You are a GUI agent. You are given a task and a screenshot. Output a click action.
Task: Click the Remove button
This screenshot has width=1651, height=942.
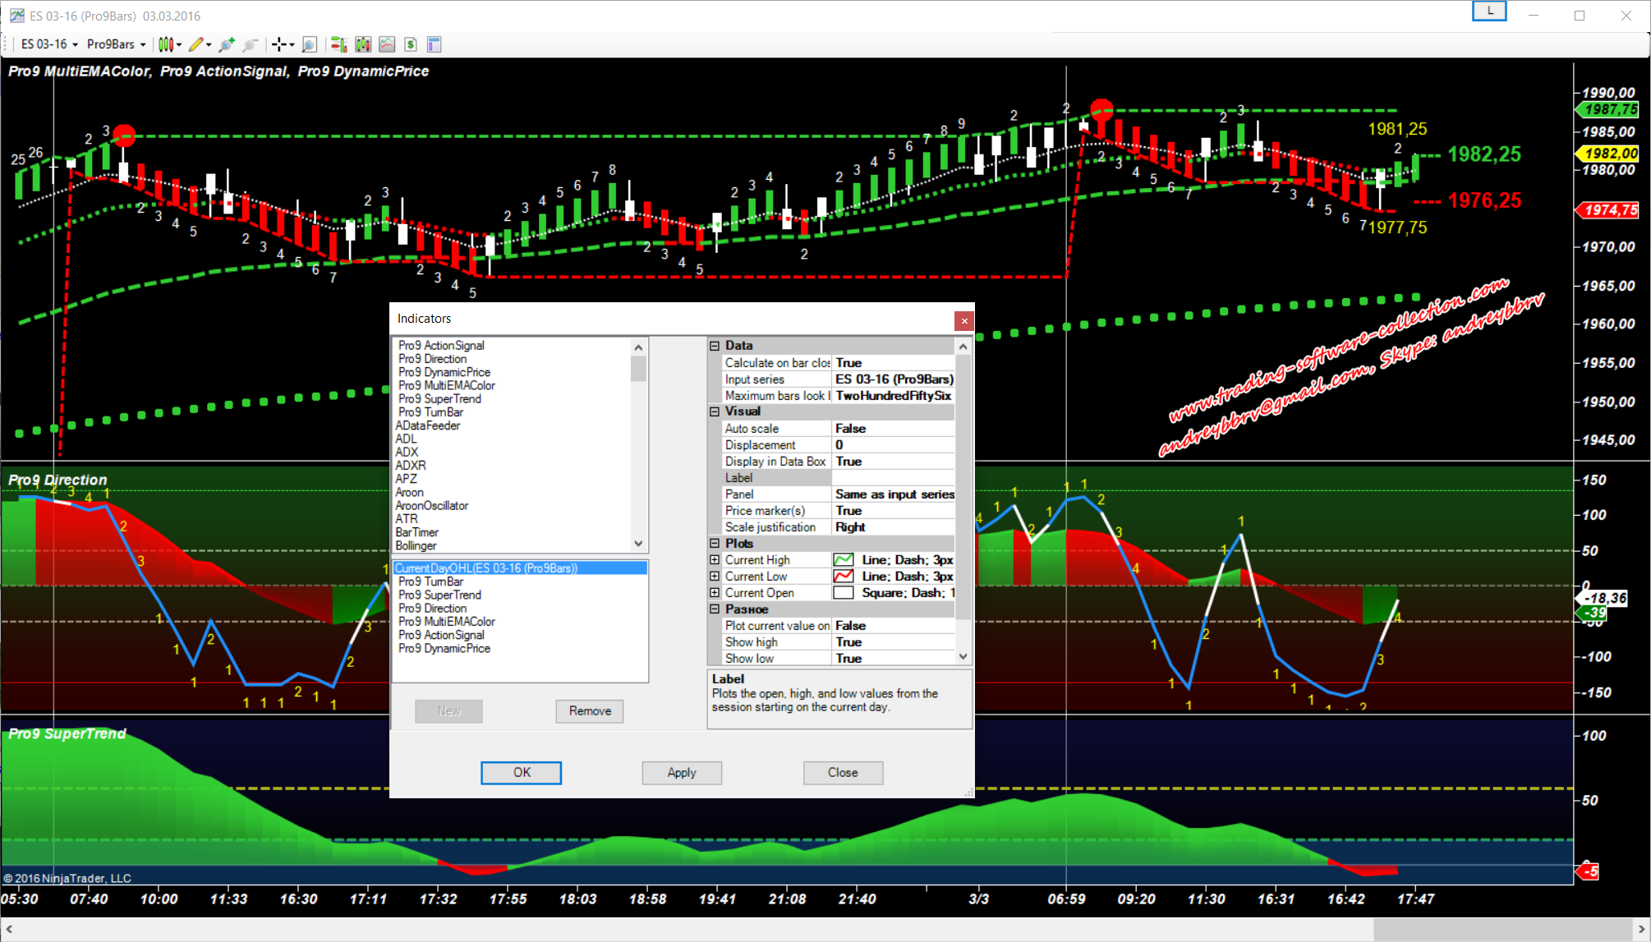(589, 711)
